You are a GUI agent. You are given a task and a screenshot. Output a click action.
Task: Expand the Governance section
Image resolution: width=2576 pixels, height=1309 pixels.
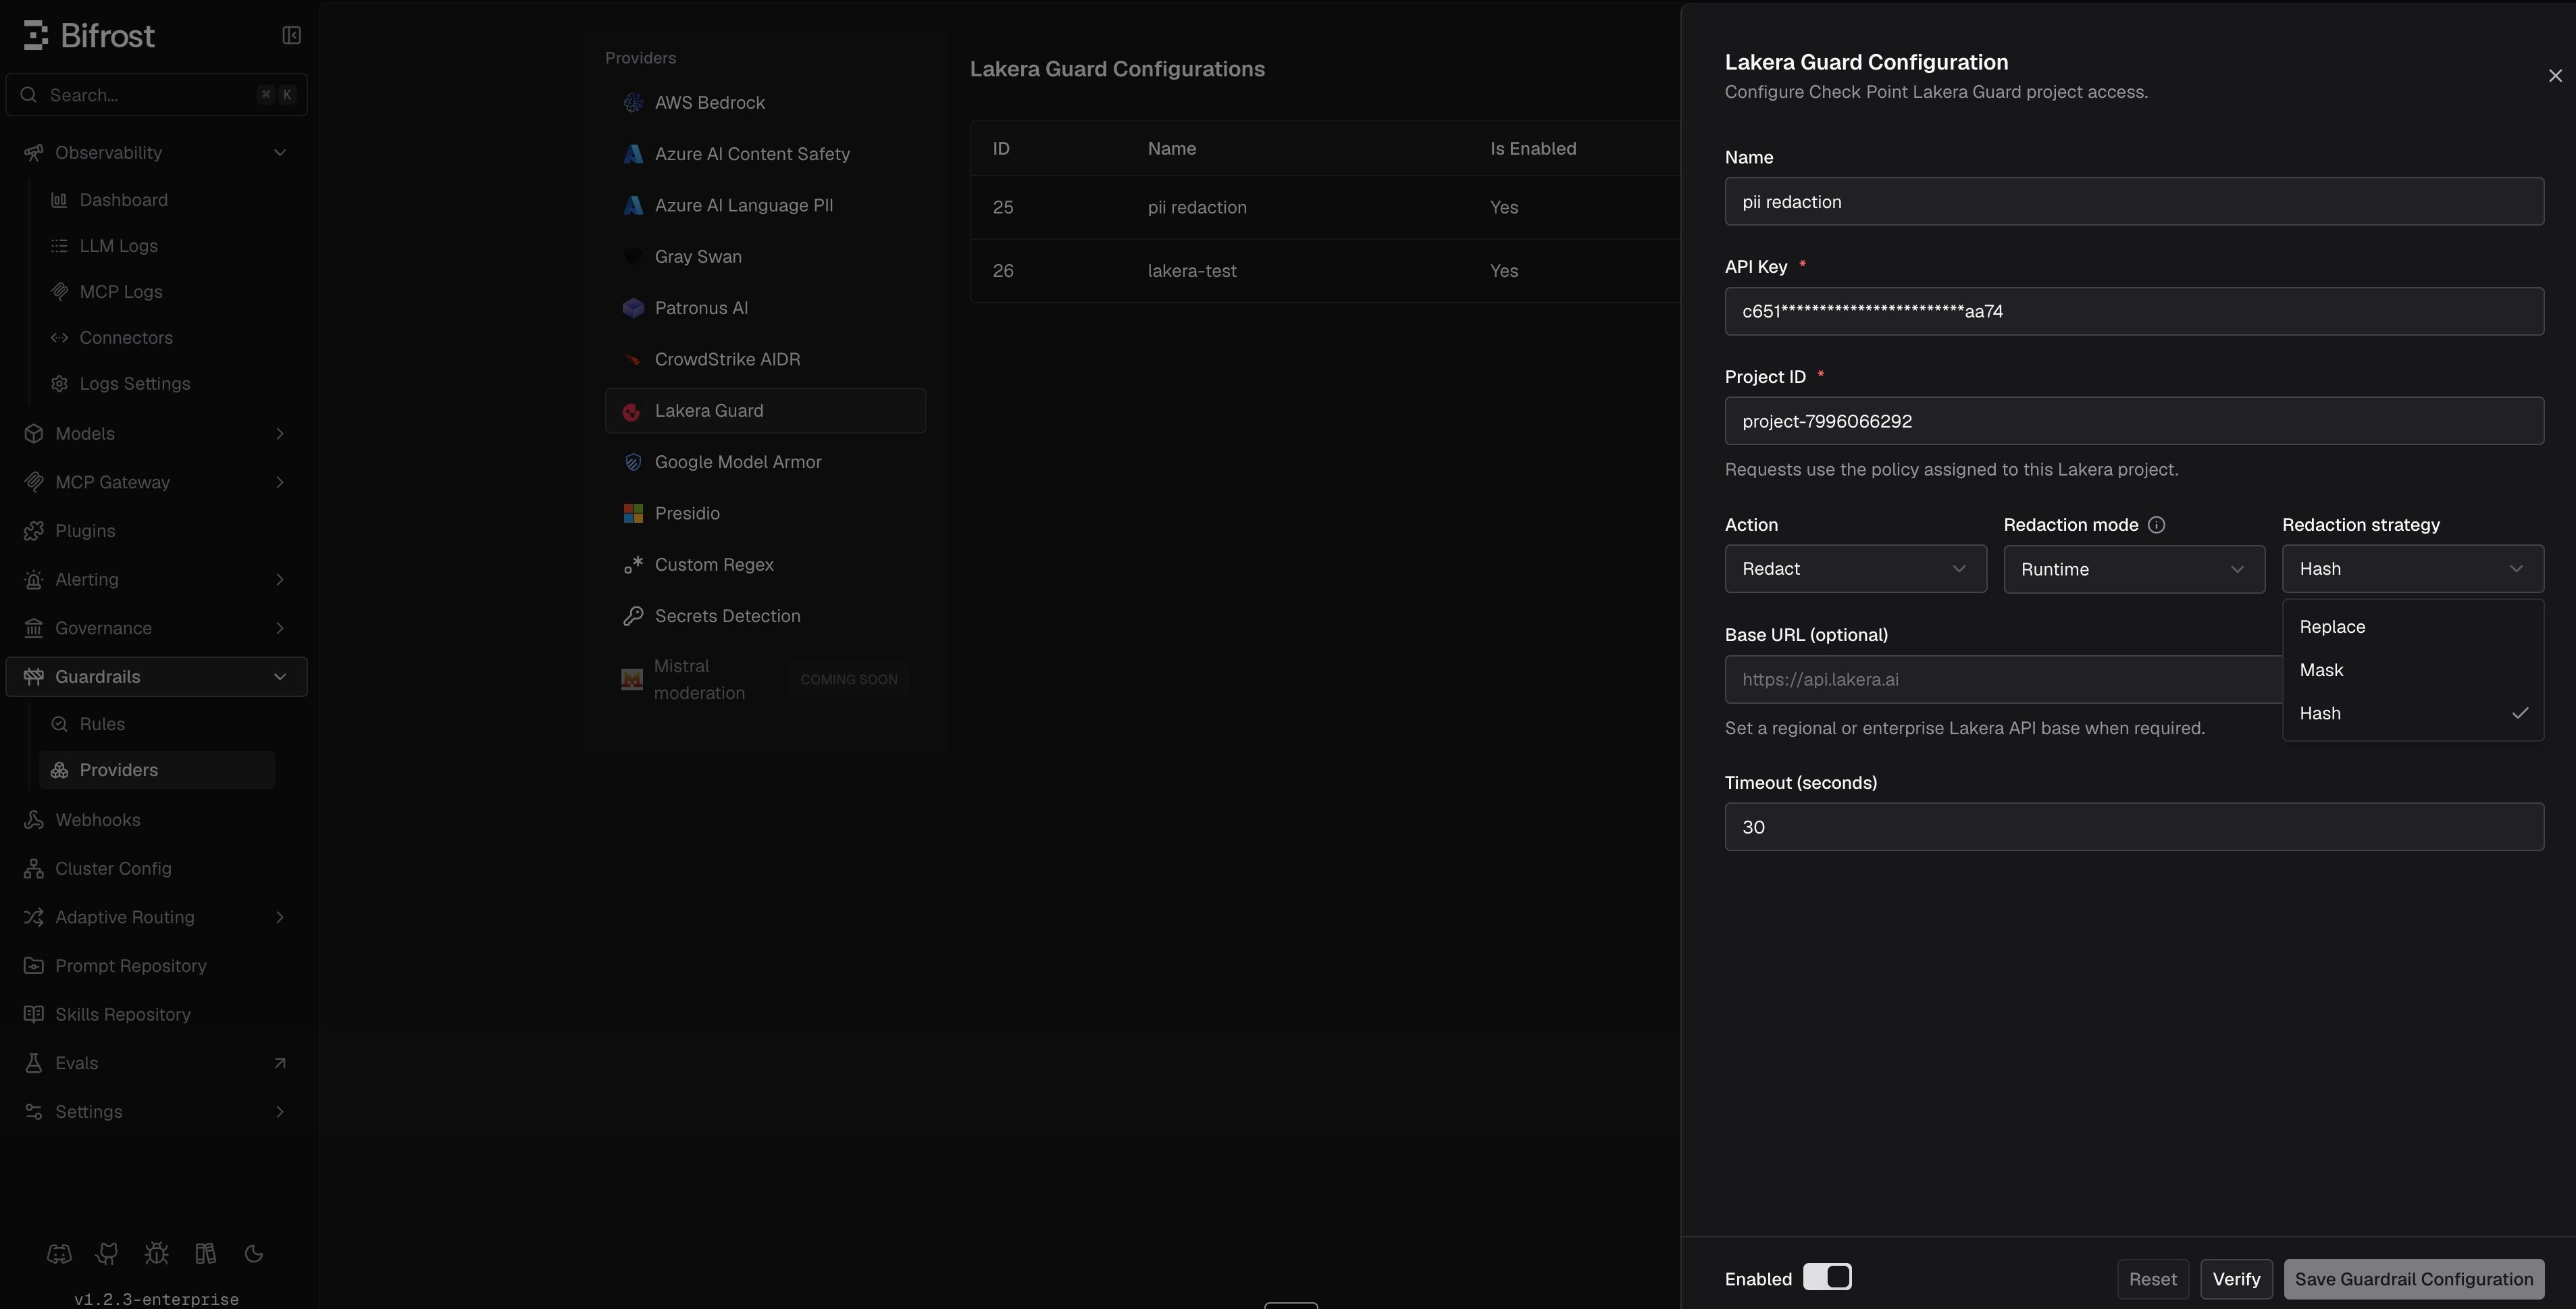click(x=156, y=628)
